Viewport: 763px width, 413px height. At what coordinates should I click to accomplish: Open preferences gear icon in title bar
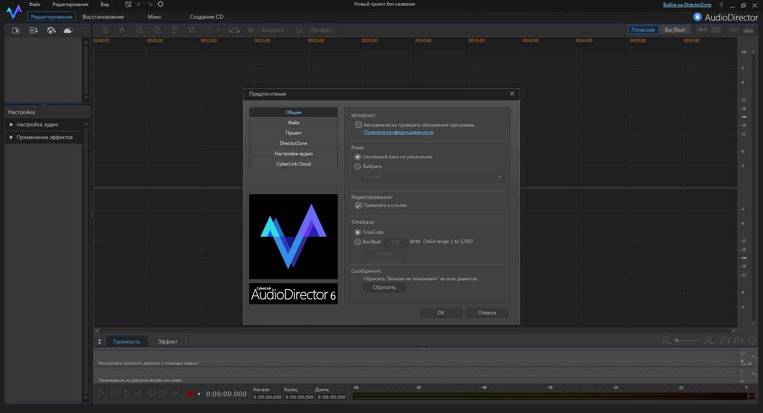pyautogui.click(x=161, y=4)
